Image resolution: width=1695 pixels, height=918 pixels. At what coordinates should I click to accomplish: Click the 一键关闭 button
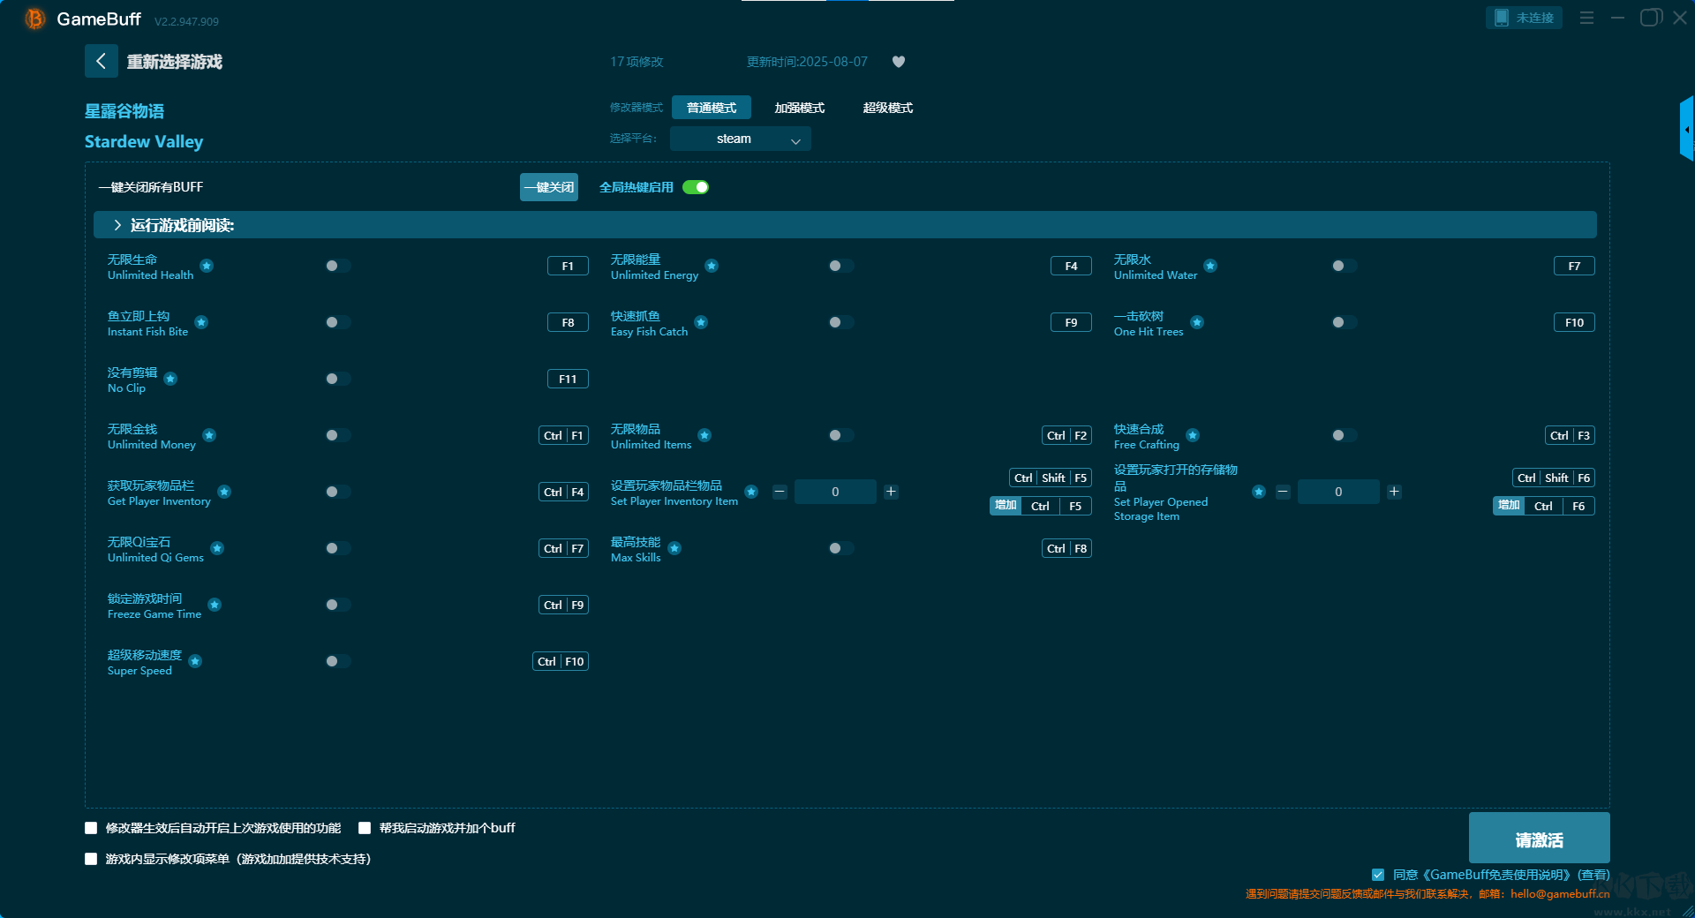549,187
